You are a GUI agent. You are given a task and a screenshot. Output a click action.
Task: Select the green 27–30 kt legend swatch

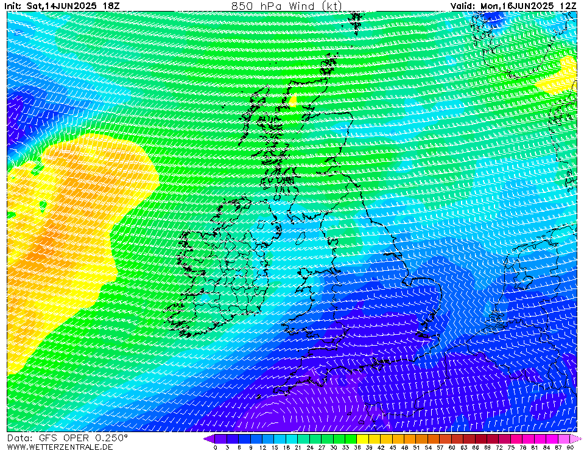point(328,439)
